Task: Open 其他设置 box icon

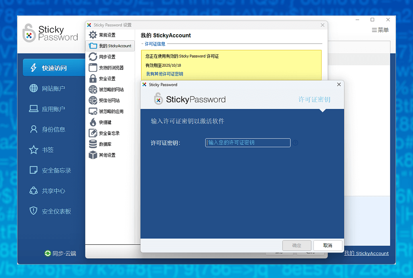Action: coord(93,155)
